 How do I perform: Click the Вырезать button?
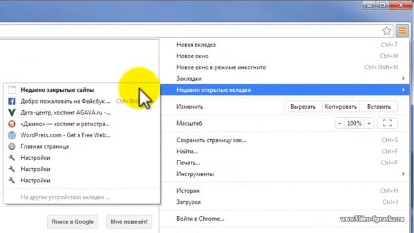point(303,107)
